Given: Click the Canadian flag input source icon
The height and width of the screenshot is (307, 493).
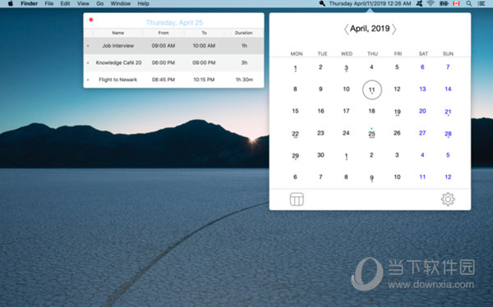Looking at the screenshot, I should [x=456, y=3].
